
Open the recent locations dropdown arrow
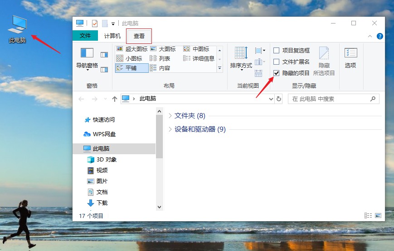pyautogui.click(x=105, y=99)
